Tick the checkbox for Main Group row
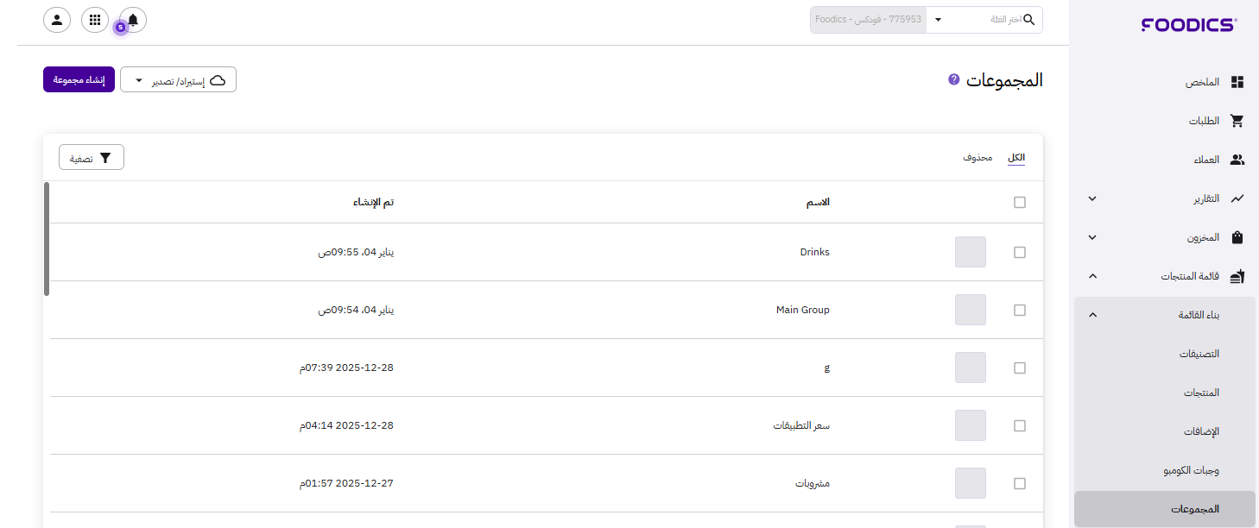 point(1020,311)
